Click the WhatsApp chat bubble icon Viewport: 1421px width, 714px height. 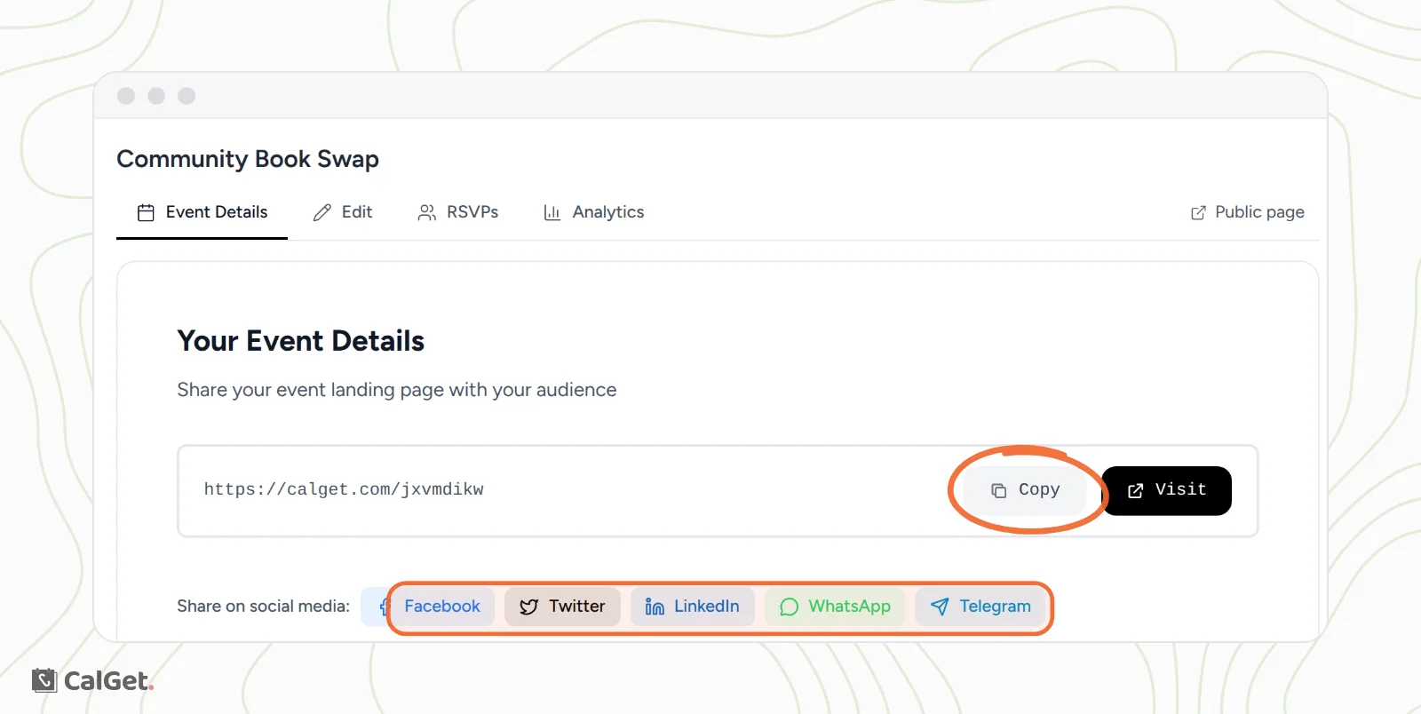coord(789,607)
